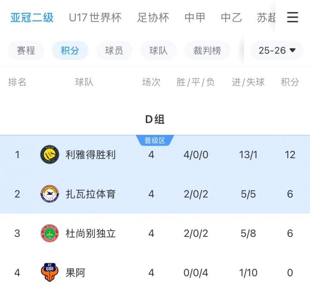Select the 中乙 league tab
Image resolution: width=310 pixels, height=299 pixels.
pos(231,18)
